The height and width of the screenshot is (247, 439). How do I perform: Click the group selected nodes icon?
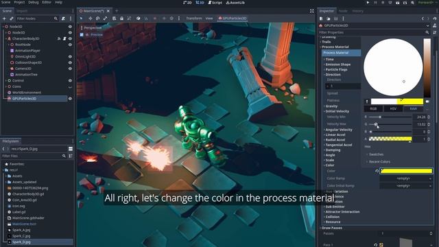point(129,19)
